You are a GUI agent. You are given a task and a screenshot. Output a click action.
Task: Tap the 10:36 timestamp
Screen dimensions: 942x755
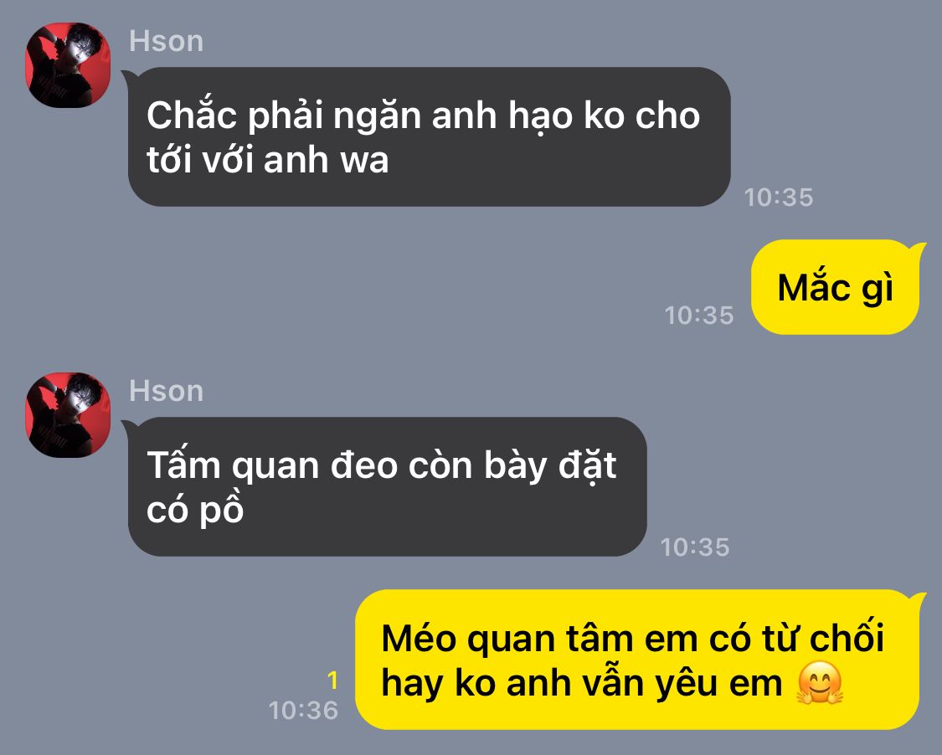(x=303, y=711)
